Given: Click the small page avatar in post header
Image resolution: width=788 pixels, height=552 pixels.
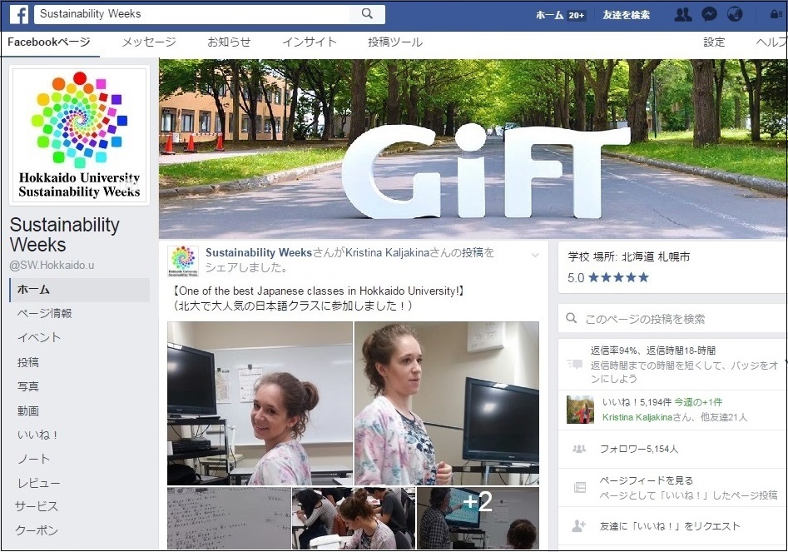Looking at the screenshot, I should 183,261.
